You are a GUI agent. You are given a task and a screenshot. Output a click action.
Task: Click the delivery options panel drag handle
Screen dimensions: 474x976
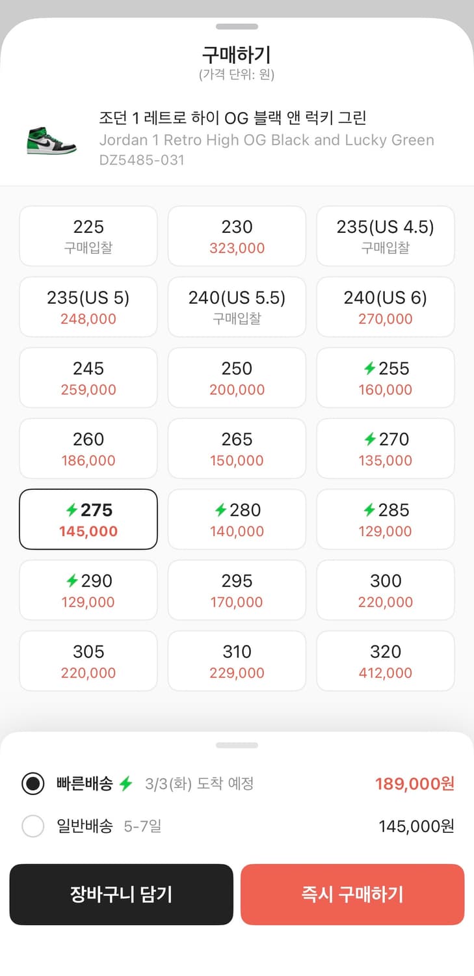pyautogui.click(x=237, y=745)
